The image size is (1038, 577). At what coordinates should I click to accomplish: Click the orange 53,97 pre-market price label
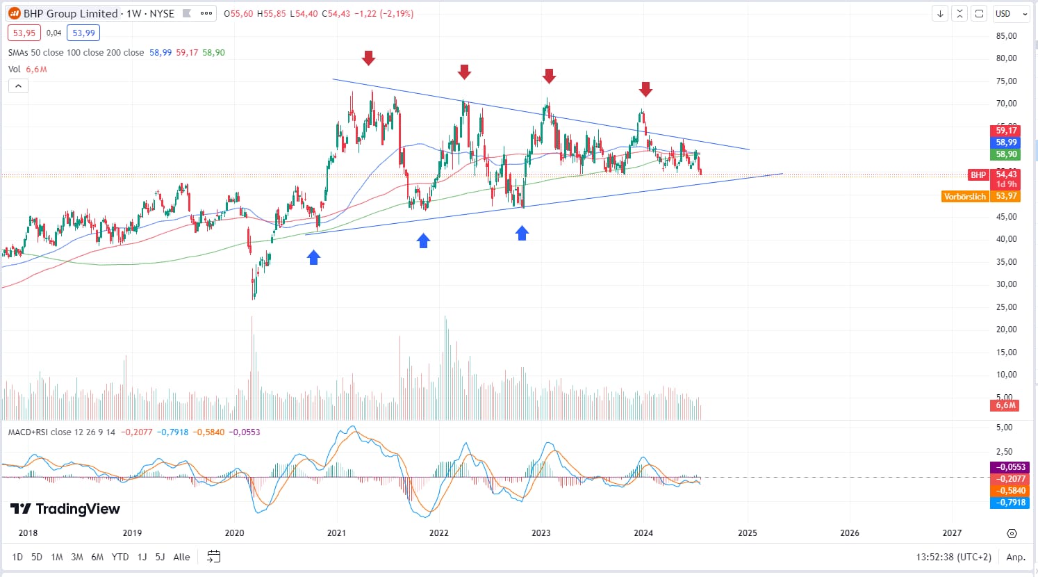1006,196
